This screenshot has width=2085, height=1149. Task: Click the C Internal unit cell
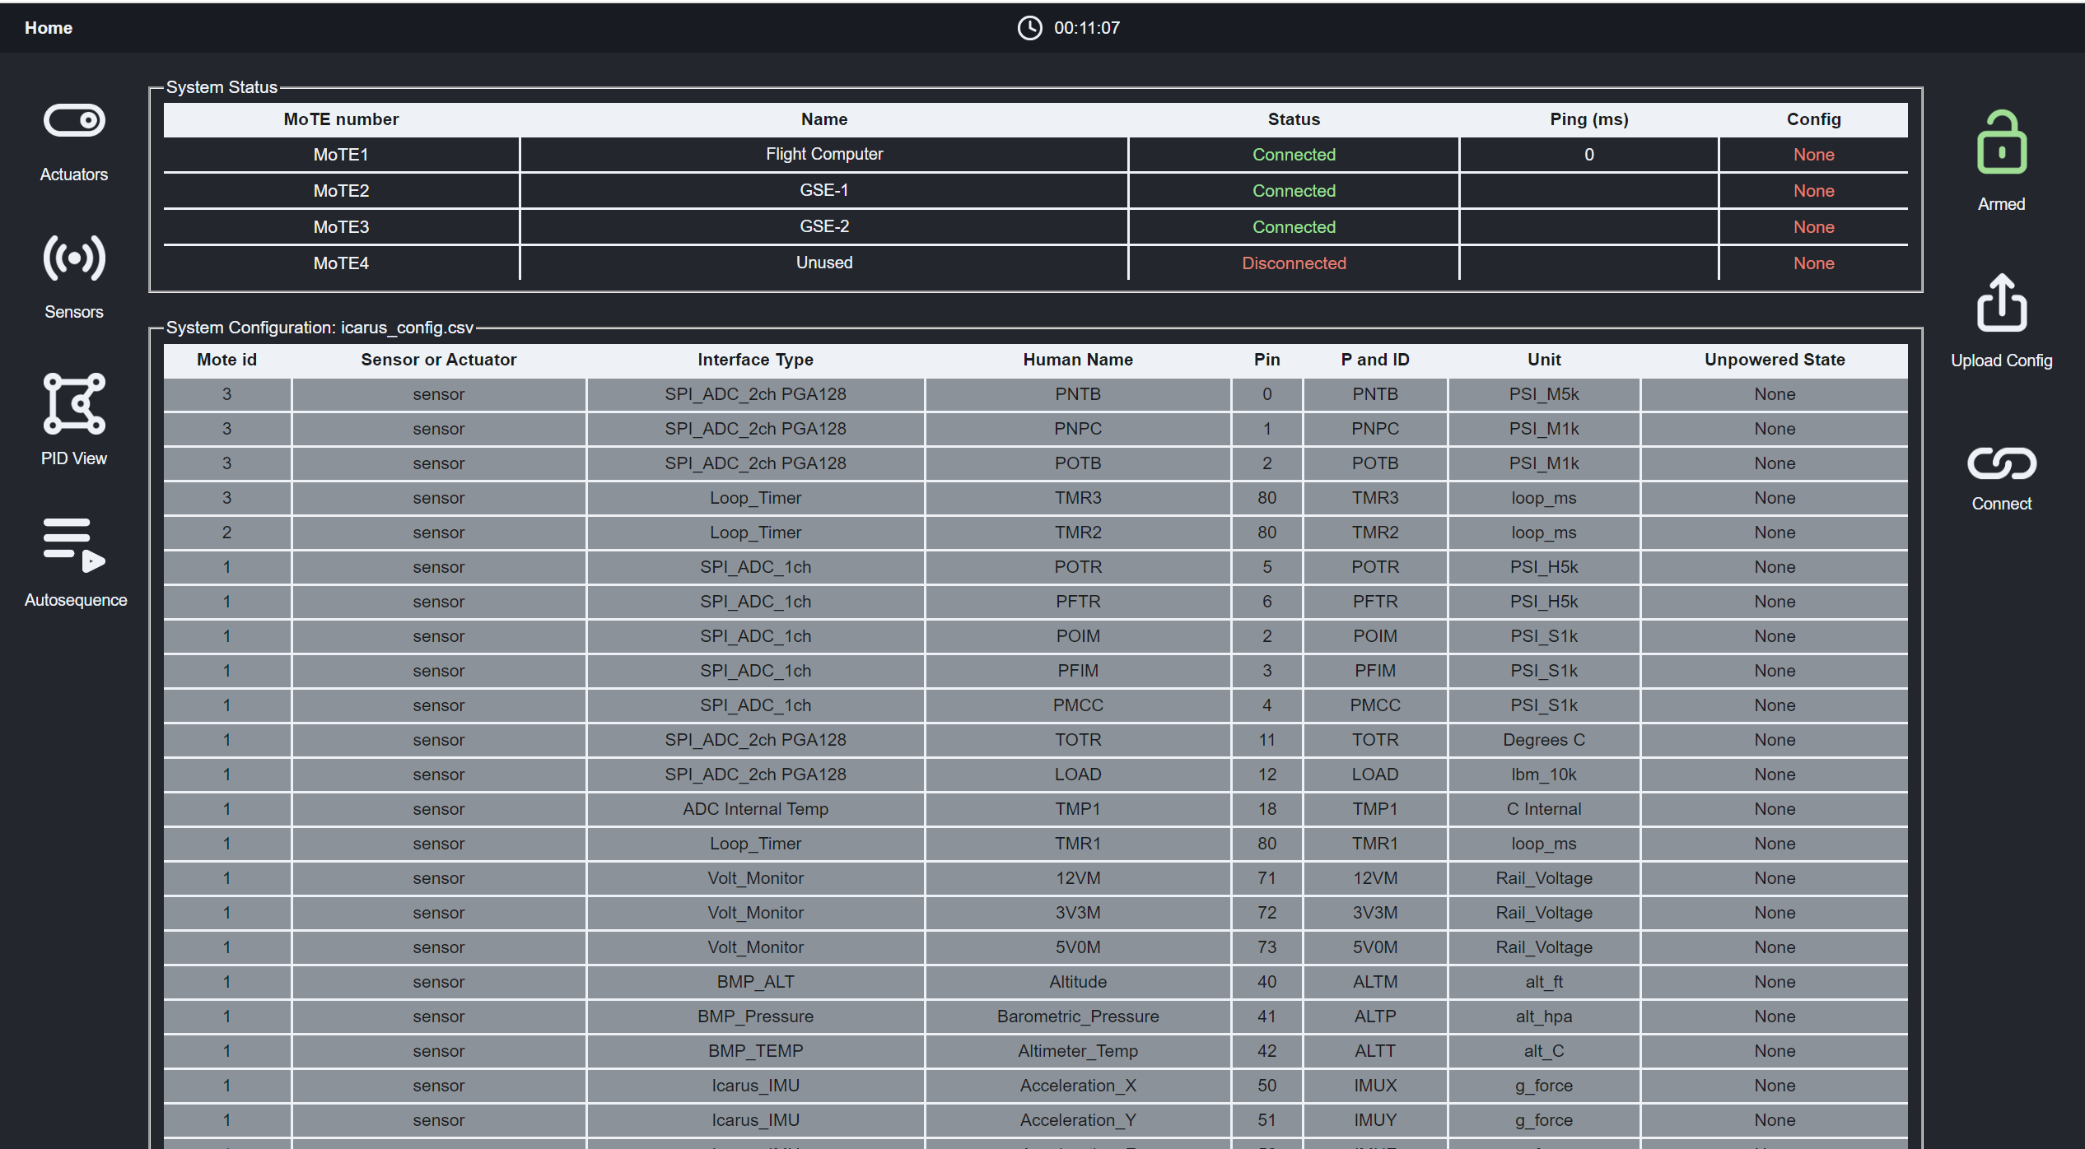pos(1544,809)
